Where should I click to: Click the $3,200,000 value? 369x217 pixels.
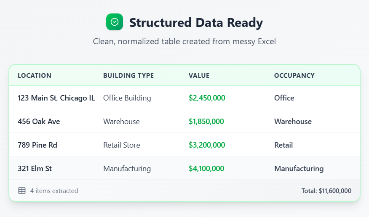207,145
